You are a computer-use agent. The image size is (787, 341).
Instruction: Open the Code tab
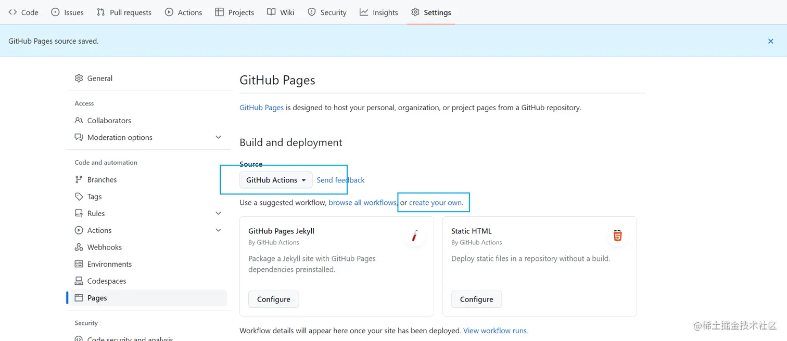click(x=23, y=12)
